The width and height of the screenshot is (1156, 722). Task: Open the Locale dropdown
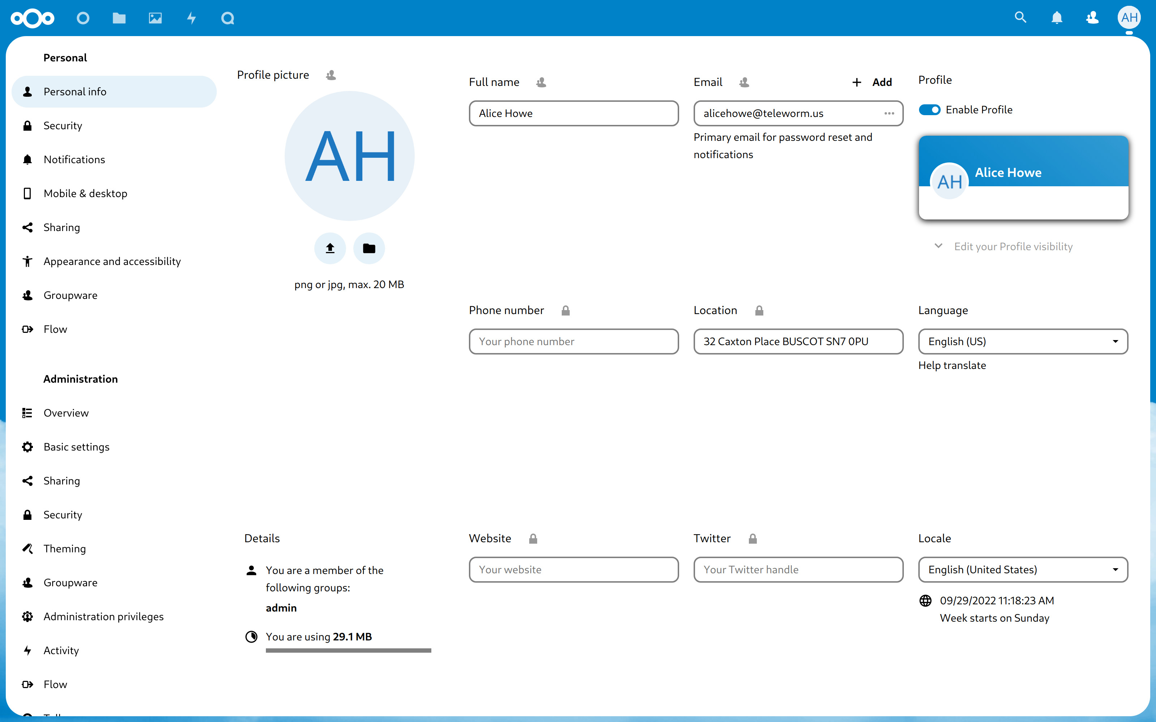[x=1023, y=570]
